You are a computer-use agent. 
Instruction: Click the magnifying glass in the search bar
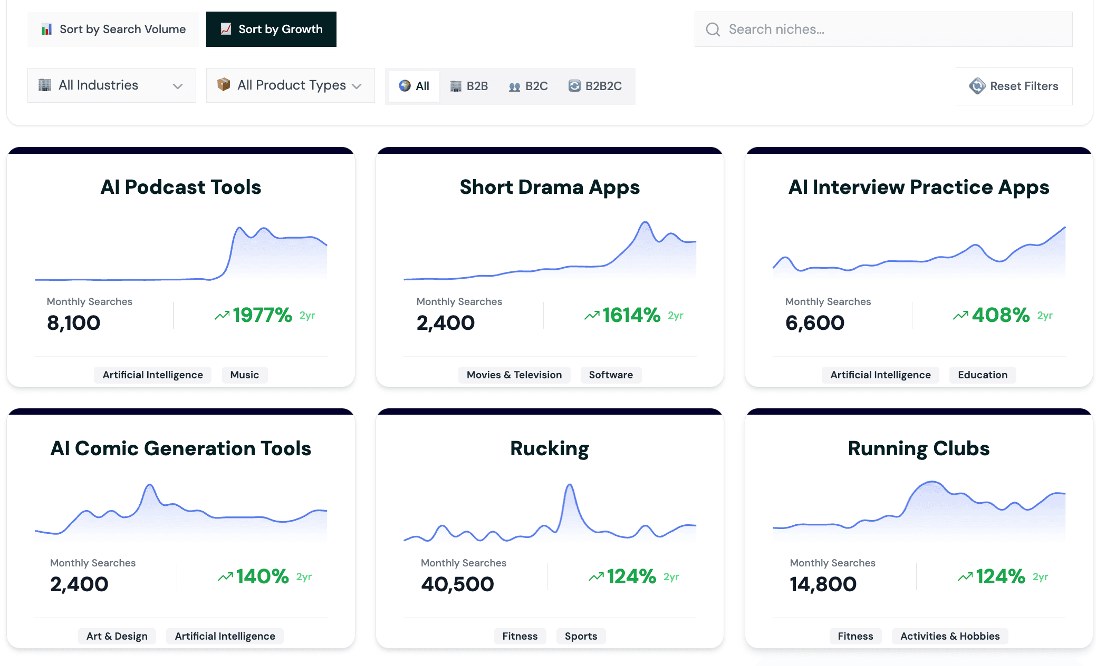tap(713, 29)
